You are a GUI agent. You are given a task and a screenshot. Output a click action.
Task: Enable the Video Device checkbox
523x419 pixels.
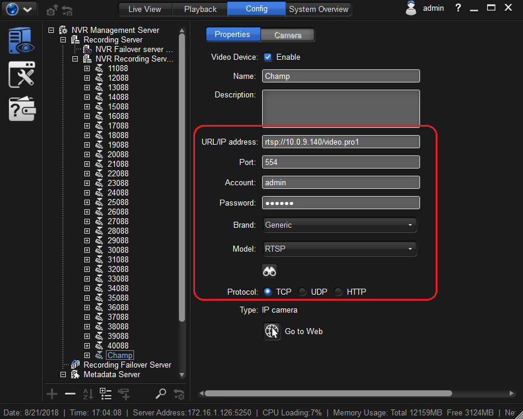click(267, 57)
